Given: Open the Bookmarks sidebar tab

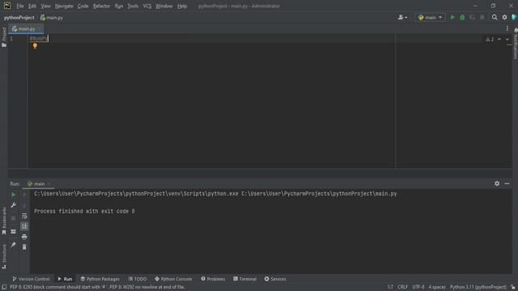Looking at the screenshot, I should 4,221.
